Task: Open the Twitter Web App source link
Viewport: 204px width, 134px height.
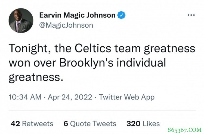Action: [x=127, y=97]
